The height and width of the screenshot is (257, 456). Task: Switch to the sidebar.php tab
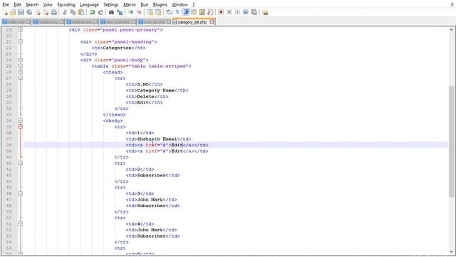pyautogui.click(x=82, y=22)
